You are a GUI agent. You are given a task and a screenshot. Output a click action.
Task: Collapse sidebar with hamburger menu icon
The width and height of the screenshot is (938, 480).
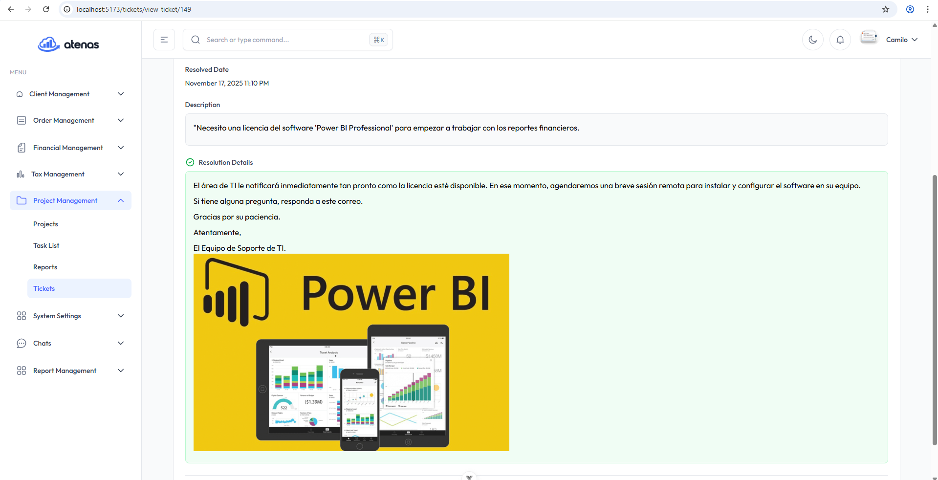tap(164, 40)
